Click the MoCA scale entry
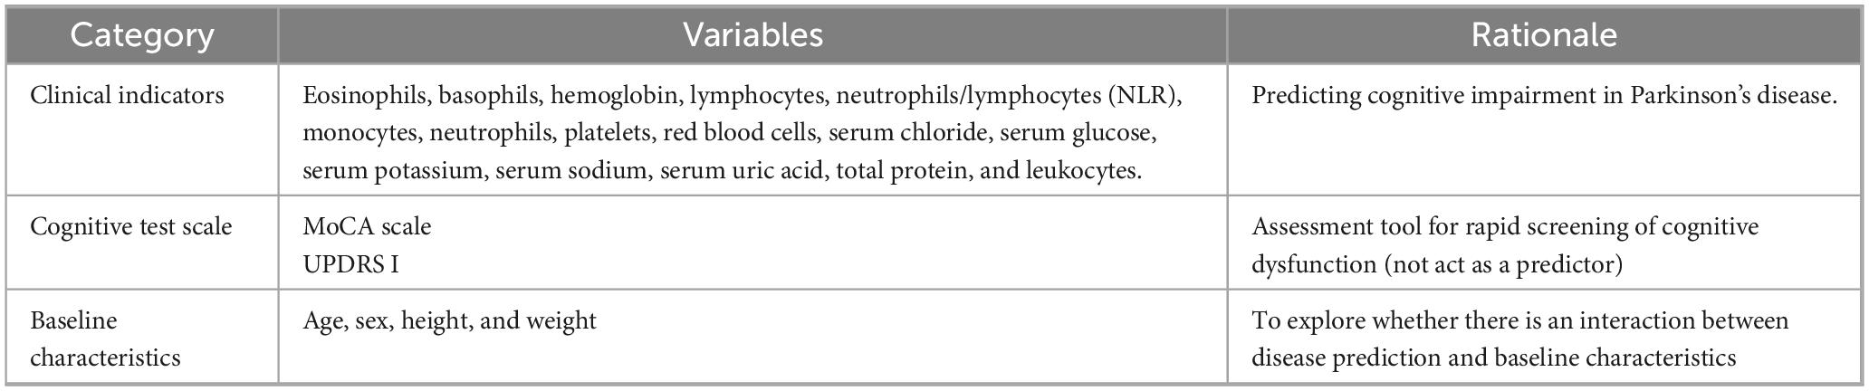This screenshot has height=391, width=1869. click(367, 226)
